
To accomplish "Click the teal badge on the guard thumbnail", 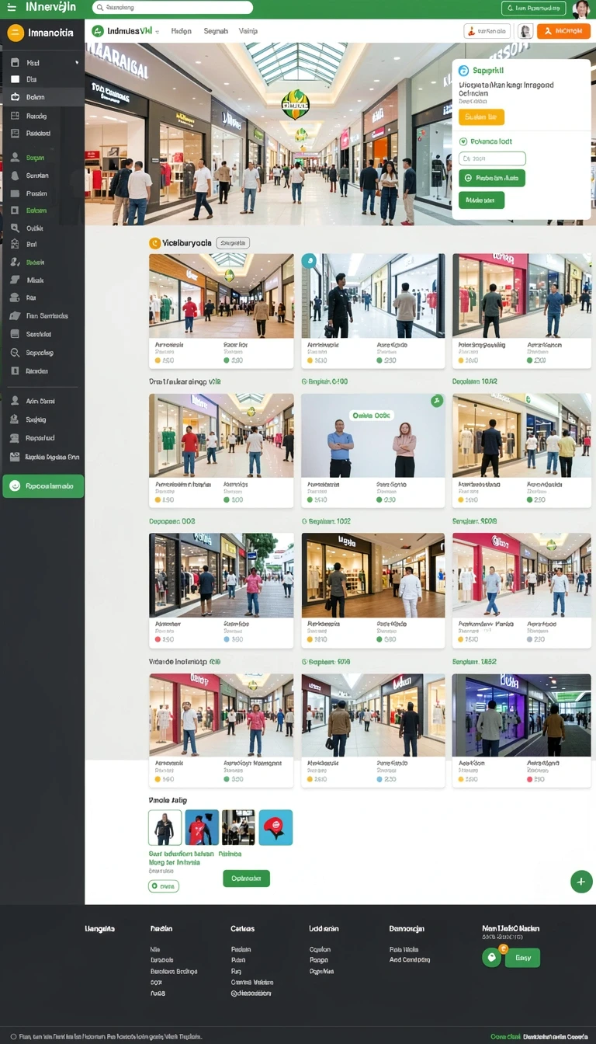I will pyautogui.click(x=309, y=261).
